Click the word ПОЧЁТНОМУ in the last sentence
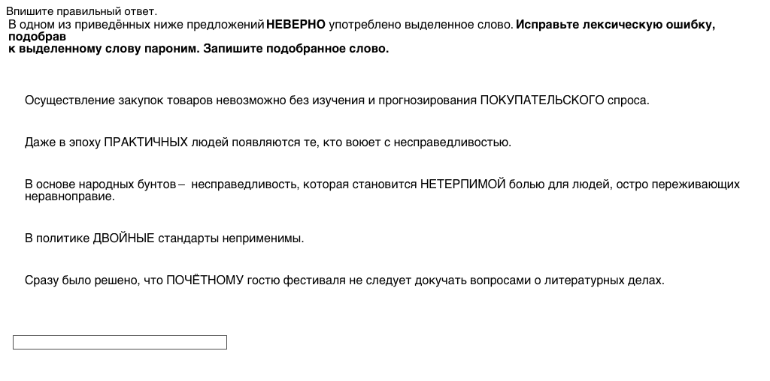 tap(205, 280)
